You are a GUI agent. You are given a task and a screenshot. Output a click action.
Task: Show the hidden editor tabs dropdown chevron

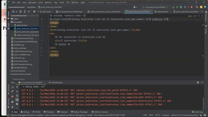pyautogui.click(x=202, y=12)
